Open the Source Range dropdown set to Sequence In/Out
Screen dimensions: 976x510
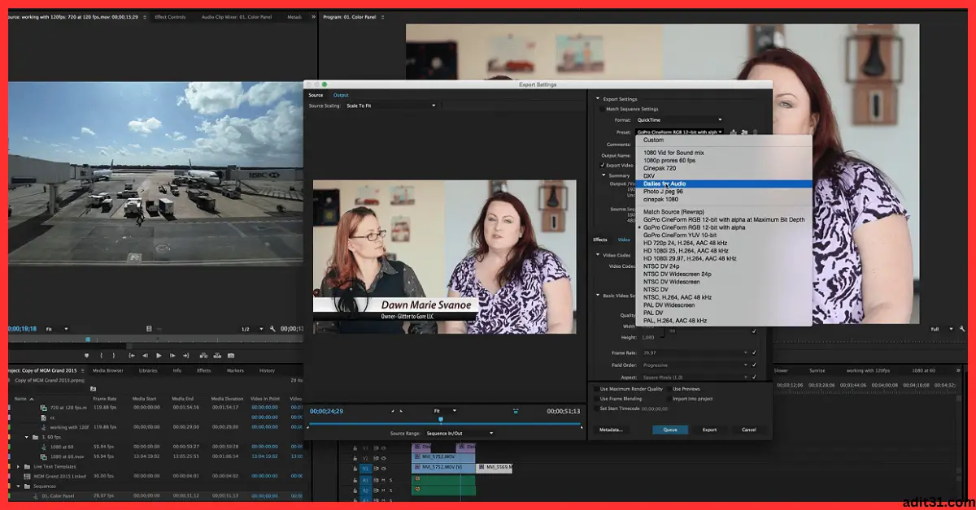tap(460, 433)
